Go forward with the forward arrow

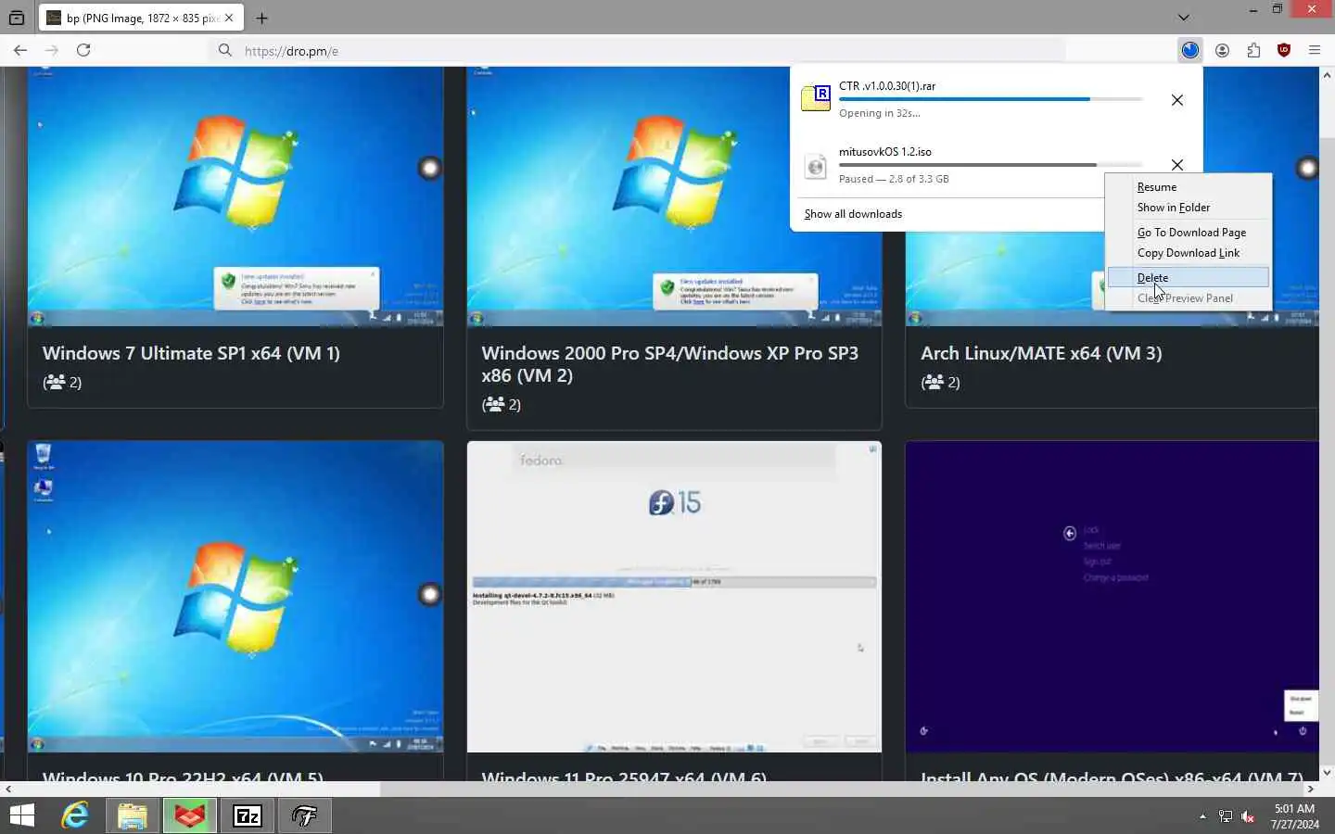52,50
